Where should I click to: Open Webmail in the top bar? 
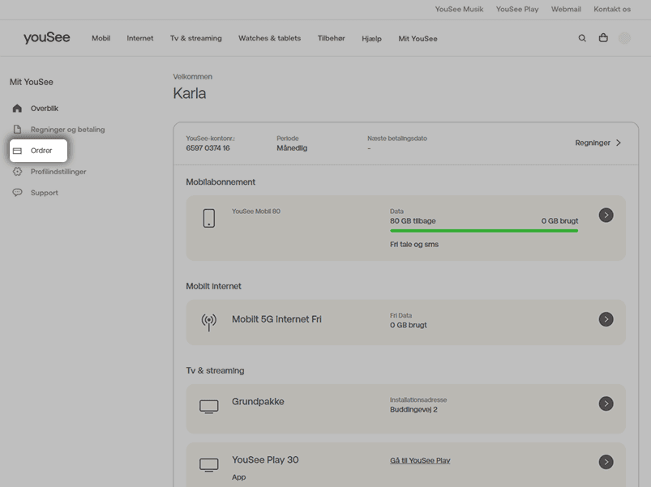tap(566, 9)
